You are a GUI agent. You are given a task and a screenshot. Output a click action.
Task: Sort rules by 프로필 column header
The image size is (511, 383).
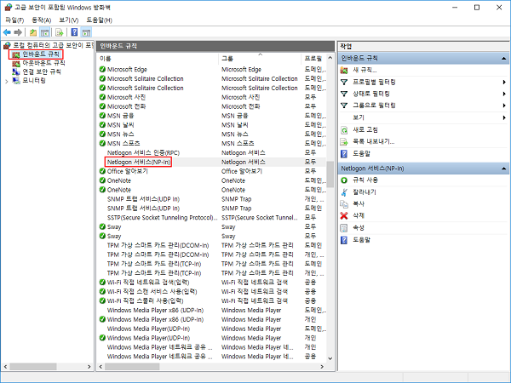tap(313, 58)
